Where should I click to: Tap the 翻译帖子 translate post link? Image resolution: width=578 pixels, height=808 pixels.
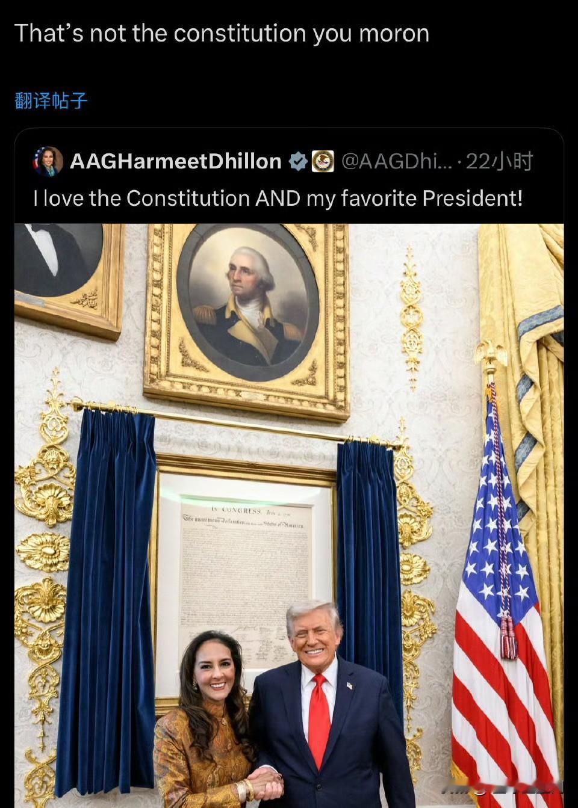point(51,100)
